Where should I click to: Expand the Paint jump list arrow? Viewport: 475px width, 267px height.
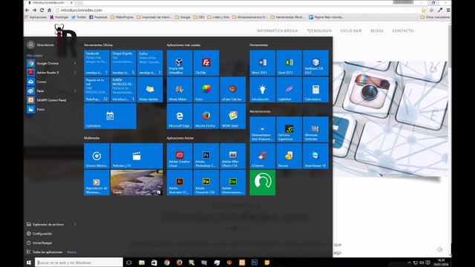[x=75, y=90]
